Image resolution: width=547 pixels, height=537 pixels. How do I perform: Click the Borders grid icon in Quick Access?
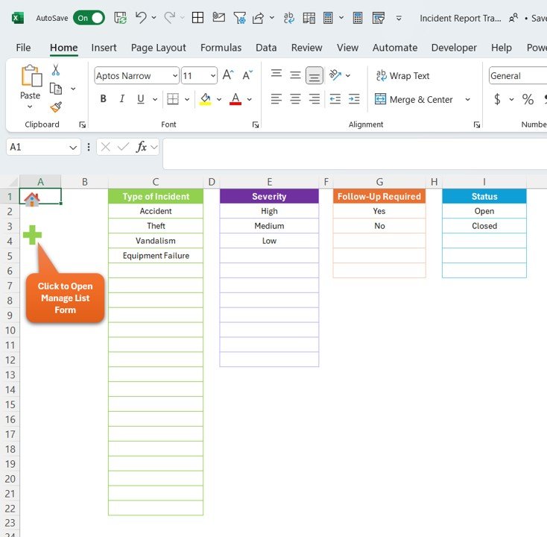coord(197,17)
